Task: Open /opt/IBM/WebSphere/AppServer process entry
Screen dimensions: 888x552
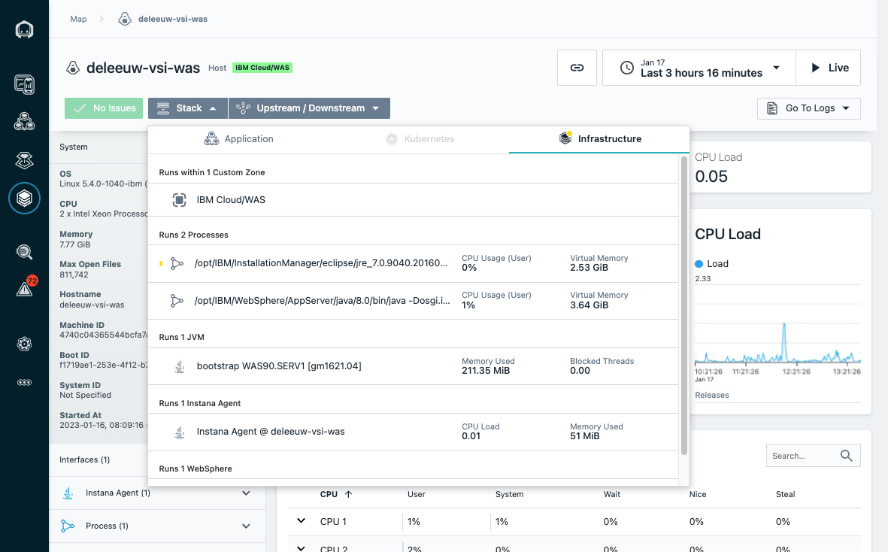Action: pos(413,301)
